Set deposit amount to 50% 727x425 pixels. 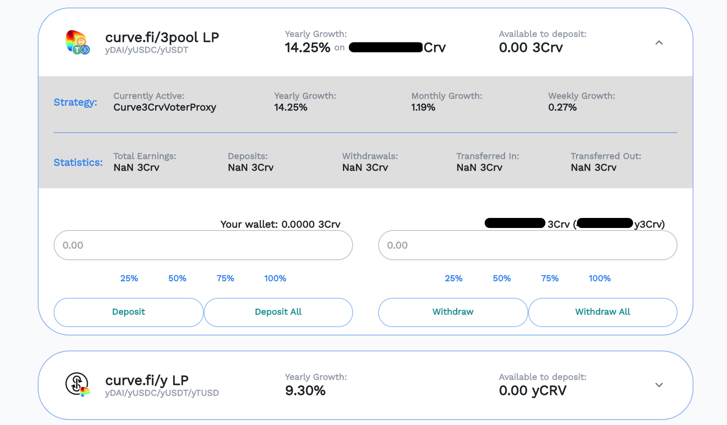[177, 278]
